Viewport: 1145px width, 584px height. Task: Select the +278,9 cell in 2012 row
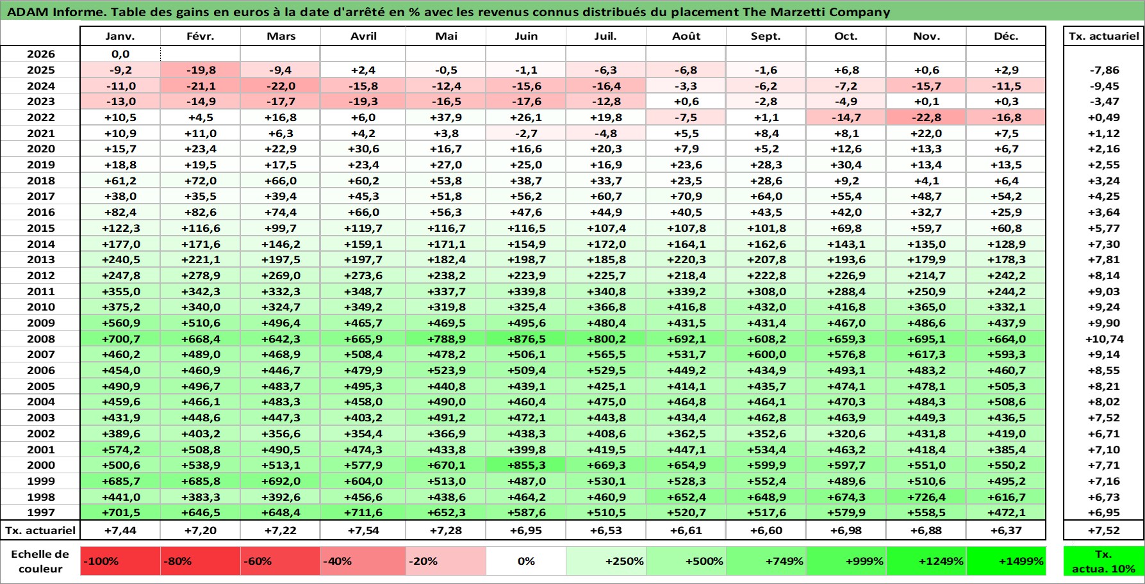tap(201, 275)
